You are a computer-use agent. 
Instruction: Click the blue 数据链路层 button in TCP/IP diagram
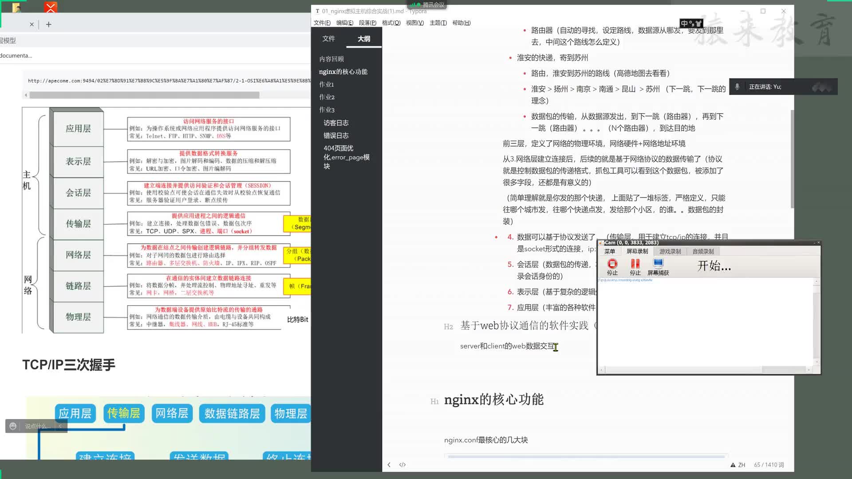click(232, 413)
